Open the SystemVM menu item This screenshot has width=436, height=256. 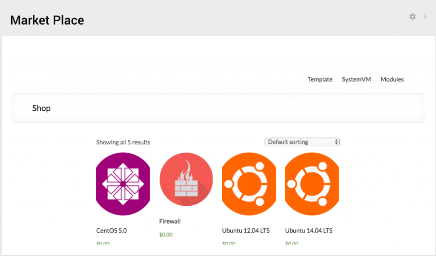356,79
